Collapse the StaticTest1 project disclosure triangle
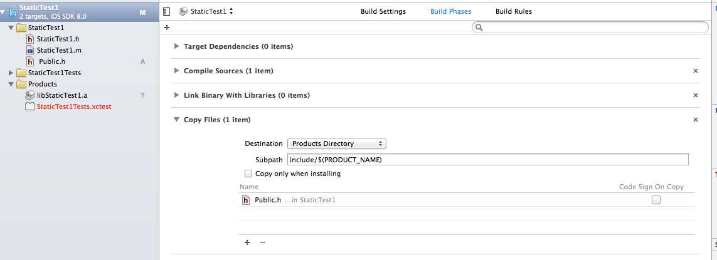 (x=4, y=13)
